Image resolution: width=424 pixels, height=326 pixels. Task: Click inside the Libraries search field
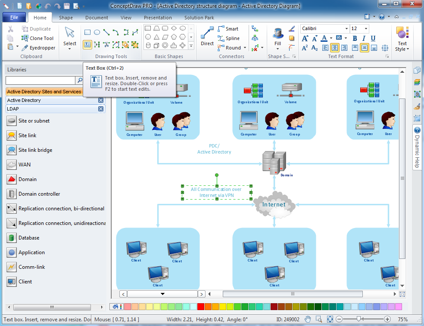40,80
